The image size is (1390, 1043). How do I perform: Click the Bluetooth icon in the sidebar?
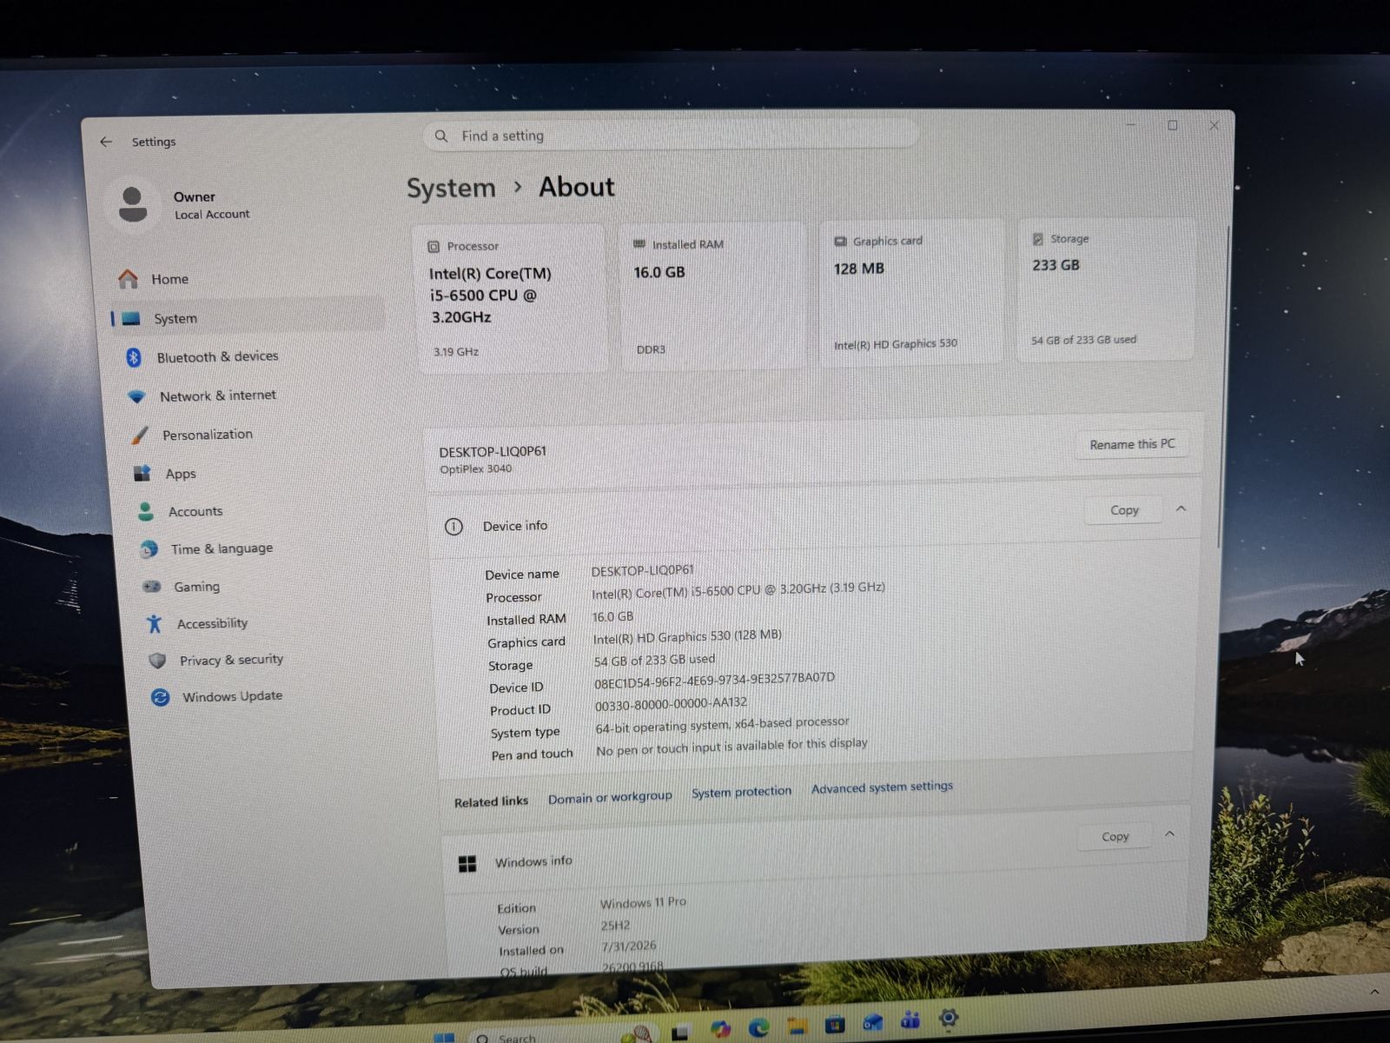click(x=134, y=357)
